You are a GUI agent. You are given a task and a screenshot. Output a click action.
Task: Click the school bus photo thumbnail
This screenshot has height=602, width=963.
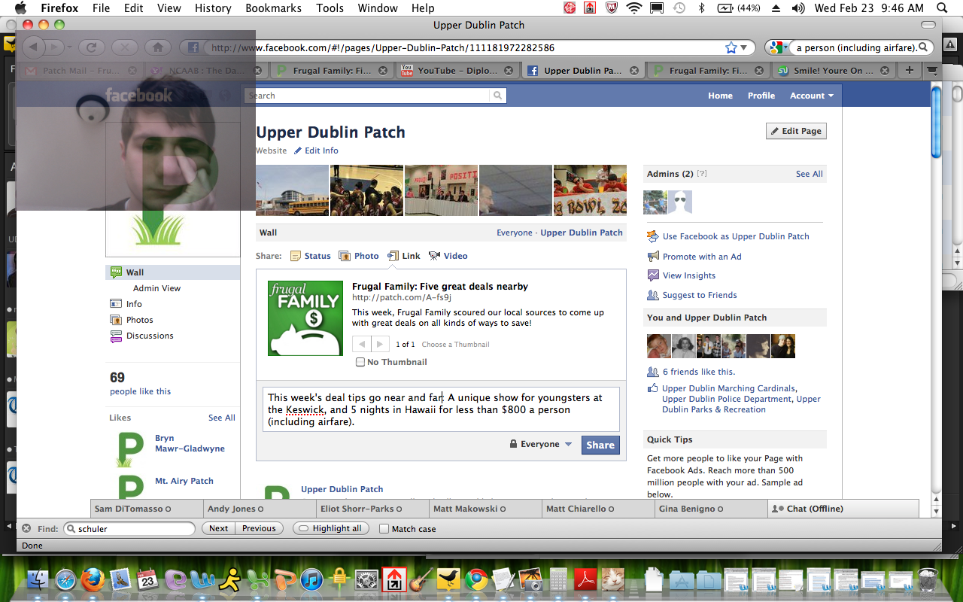[293, 190]
